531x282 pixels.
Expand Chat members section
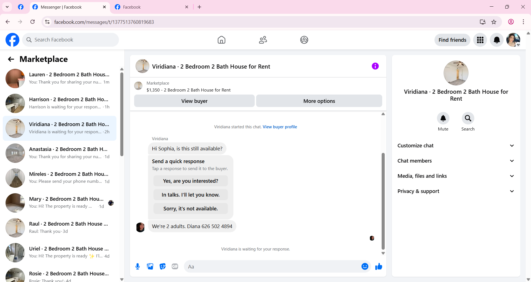pos(456,161)
